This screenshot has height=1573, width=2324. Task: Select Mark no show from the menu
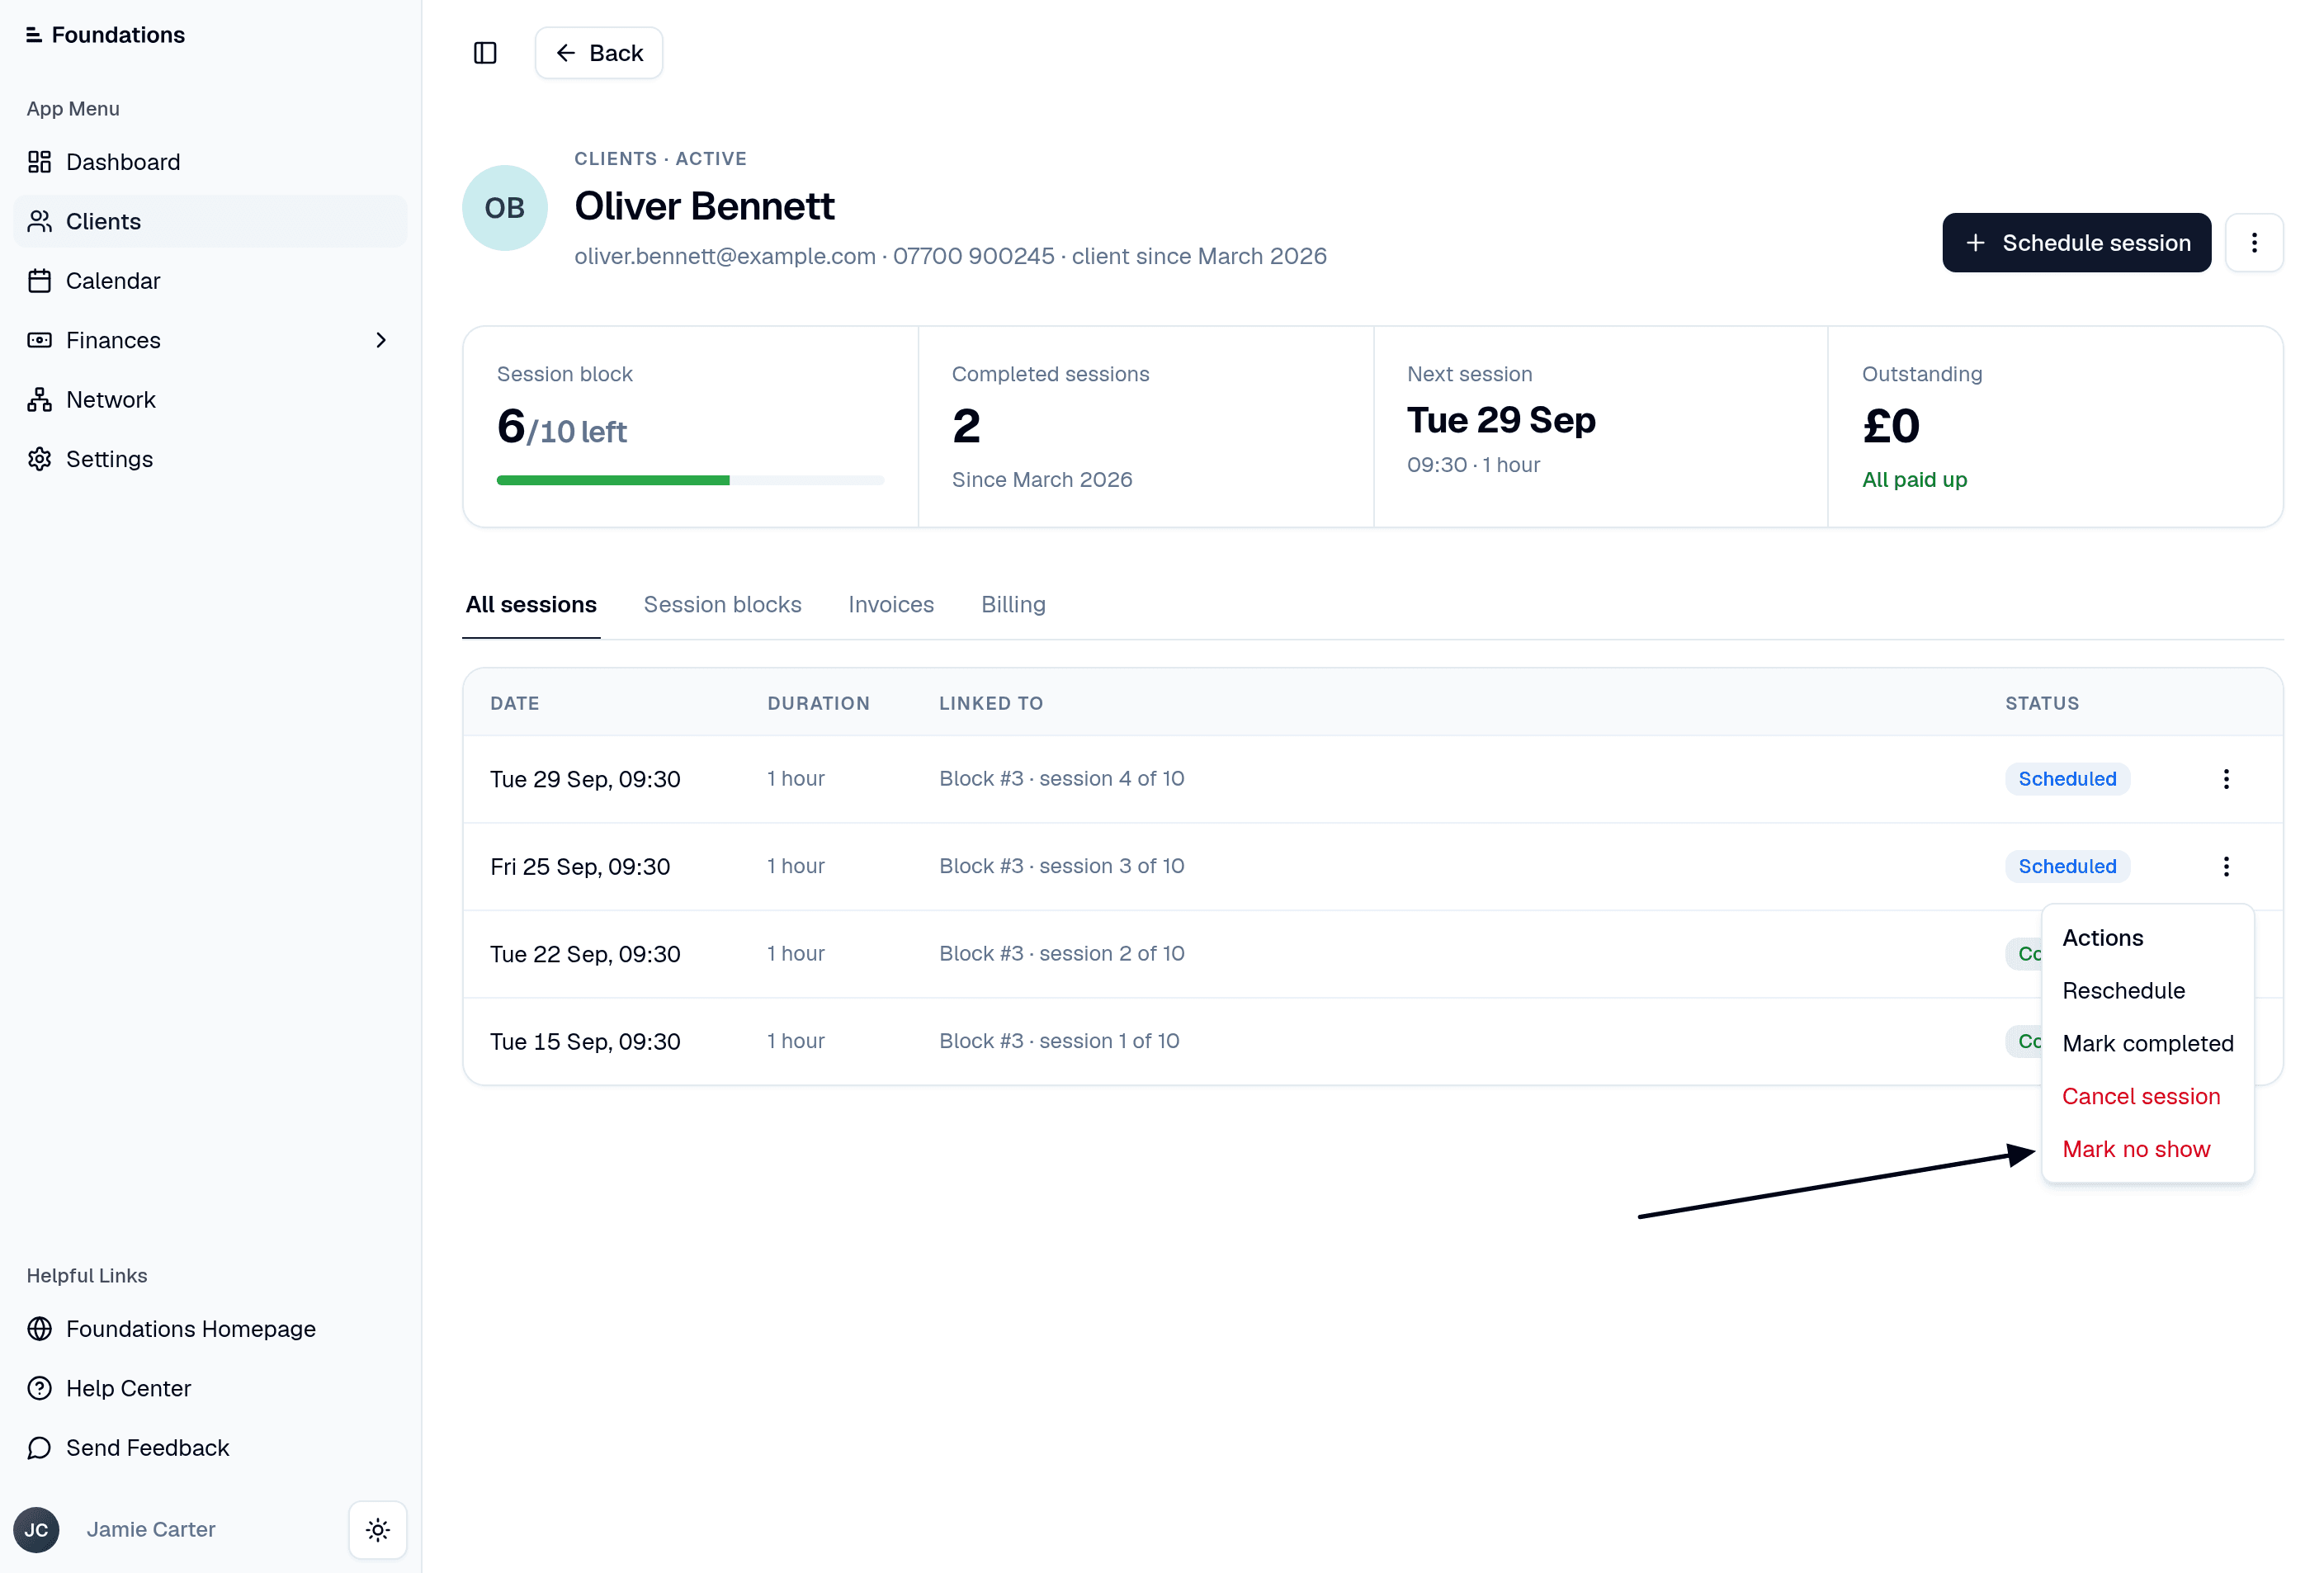coord(2147,1149)
